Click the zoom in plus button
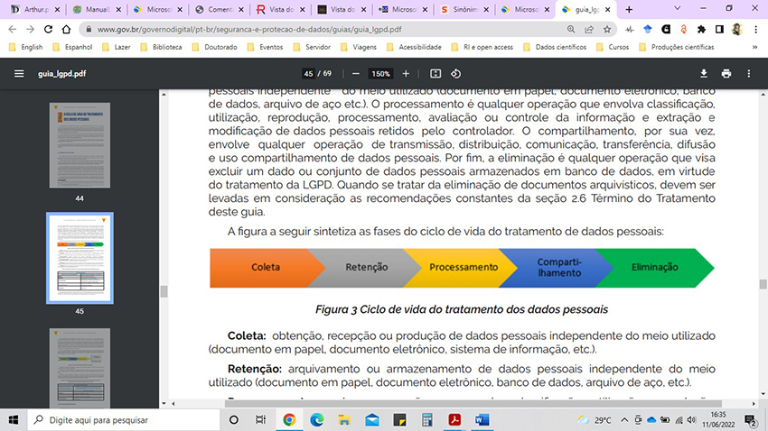This screenshot has width=768, height=431. pyautogui.click(x=406, y=73)
